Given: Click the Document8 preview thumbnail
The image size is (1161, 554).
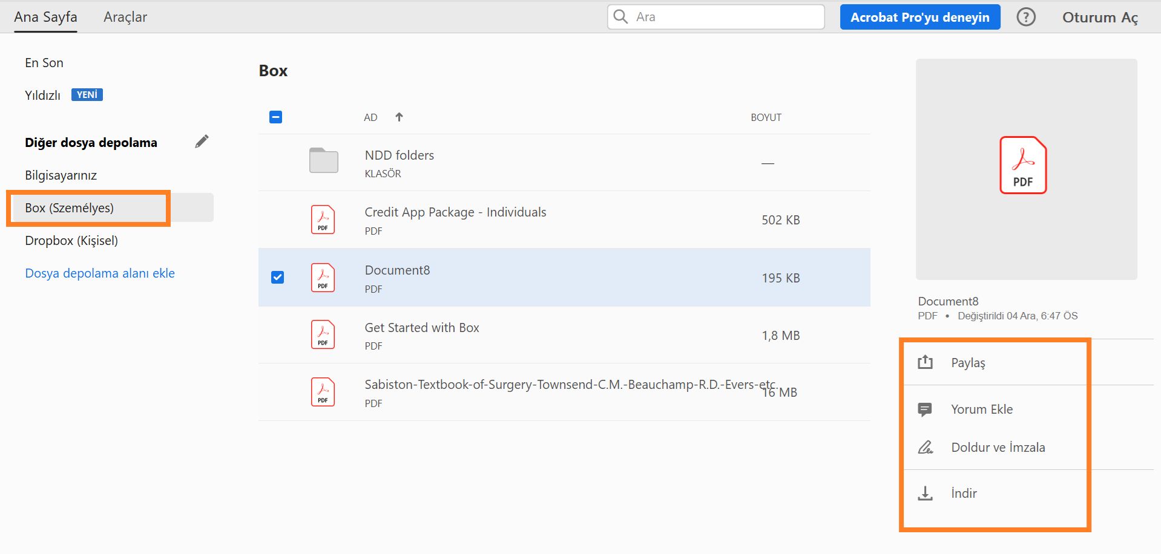Looking at the screenshot, I should (1026, 169).
